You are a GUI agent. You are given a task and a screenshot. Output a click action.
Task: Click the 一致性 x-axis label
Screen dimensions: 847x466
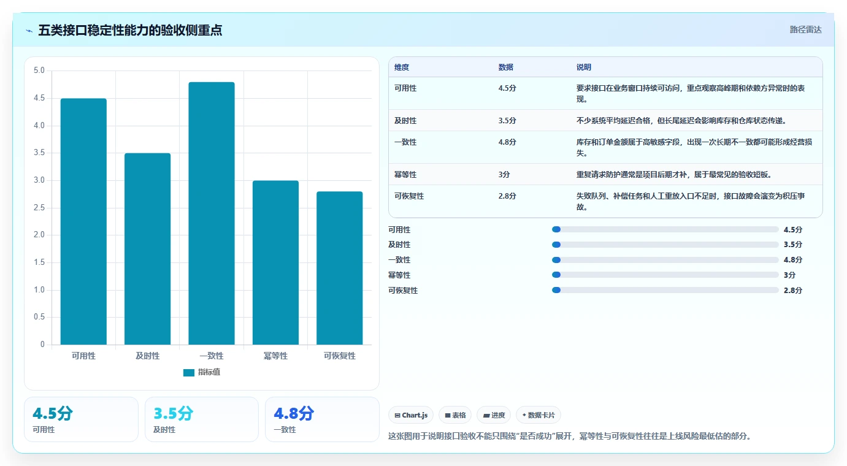point(212,356)
